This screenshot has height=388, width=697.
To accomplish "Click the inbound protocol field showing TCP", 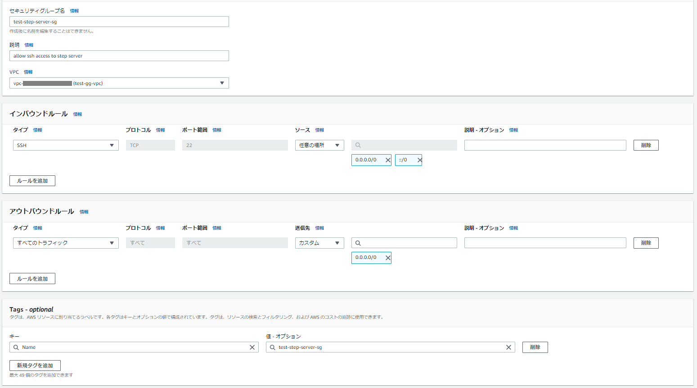I will tap(150, 145).
